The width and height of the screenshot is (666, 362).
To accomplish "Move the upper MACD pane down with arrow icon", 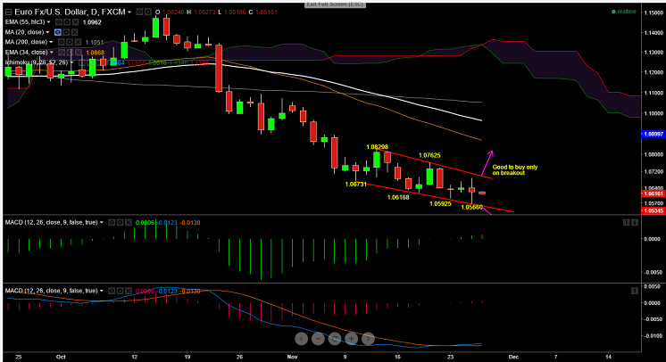I will click(x=635, y=222).
